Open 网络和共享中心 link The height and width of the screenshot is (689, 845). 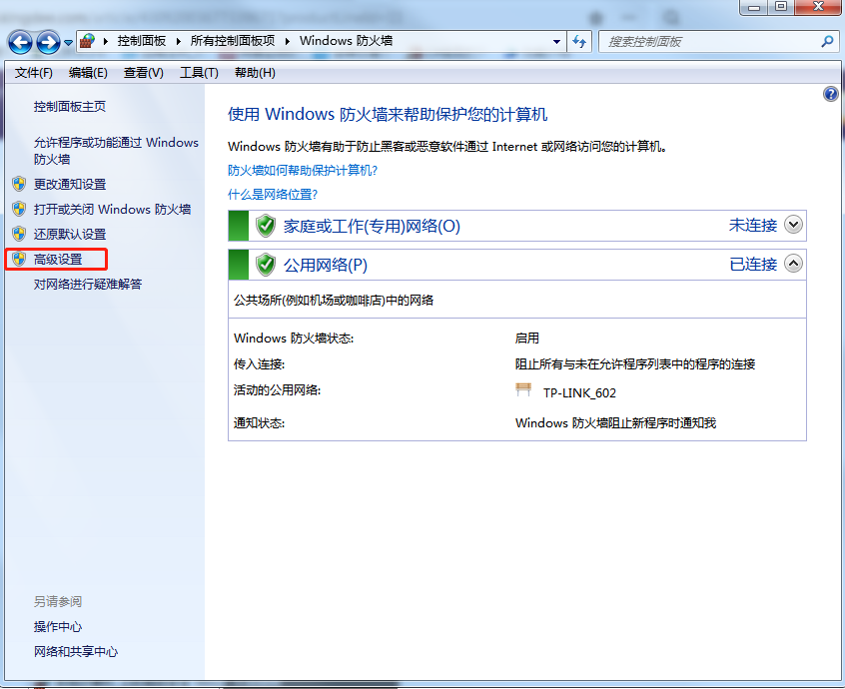click(76, 651)
